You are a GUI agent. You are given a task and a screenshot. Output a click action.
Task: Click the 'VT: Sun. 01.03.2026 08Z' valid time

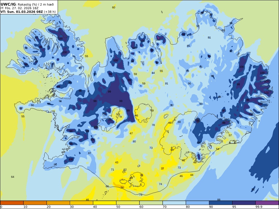coord(22,12)
